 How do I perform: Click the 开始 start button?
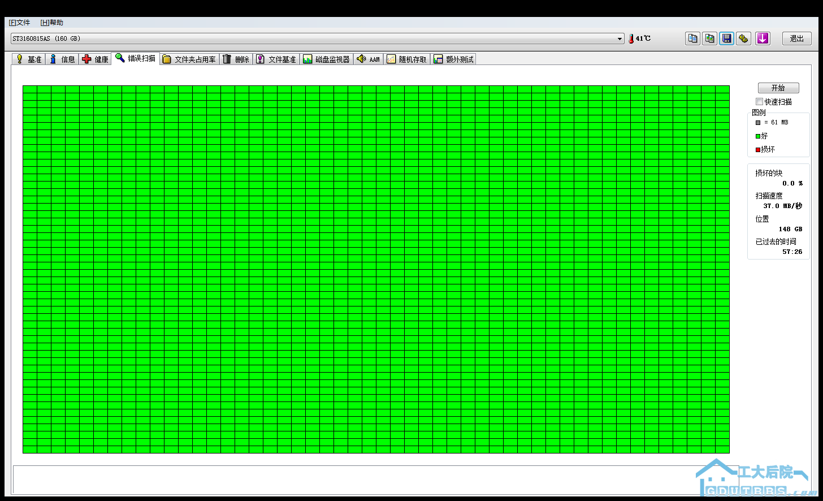[x=778, y=88]
